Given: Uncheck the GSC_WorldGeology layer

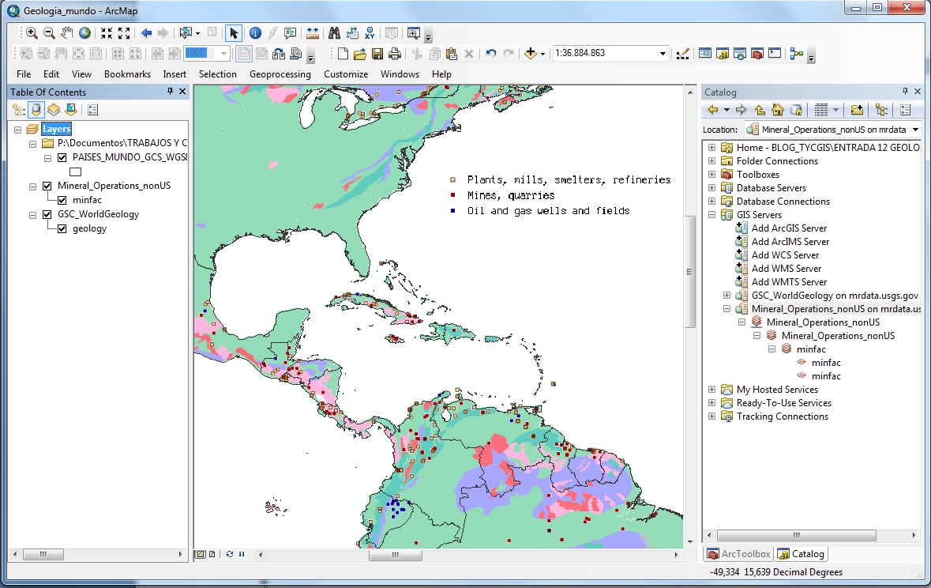Looking at the screenshot, I should pos(47,214).
